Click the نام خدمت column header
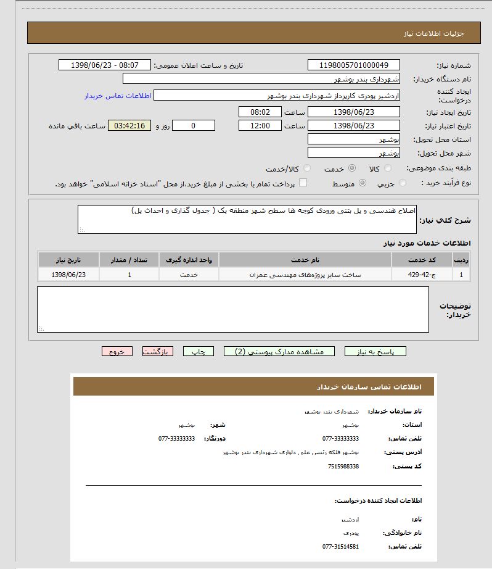The height and width of the screenshot is (569, 492). tap(305, 260)
